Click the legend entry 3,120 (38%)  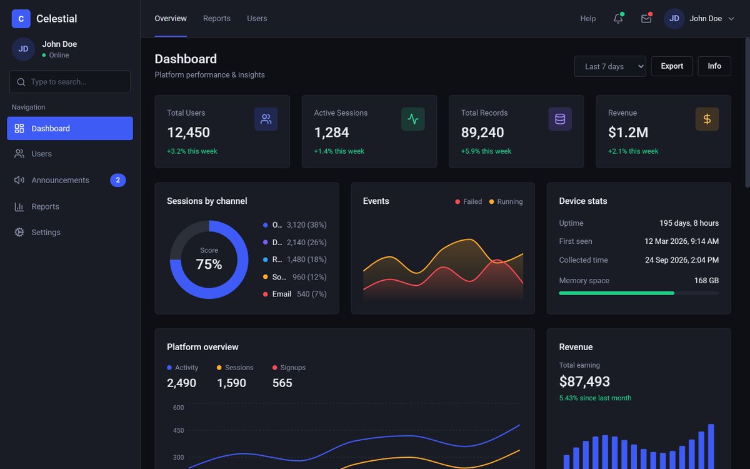(295, 225)
